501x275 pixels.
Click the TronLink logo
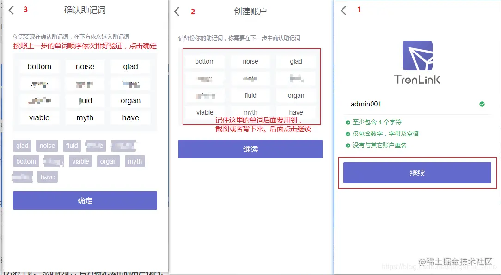tap(417, 55)
